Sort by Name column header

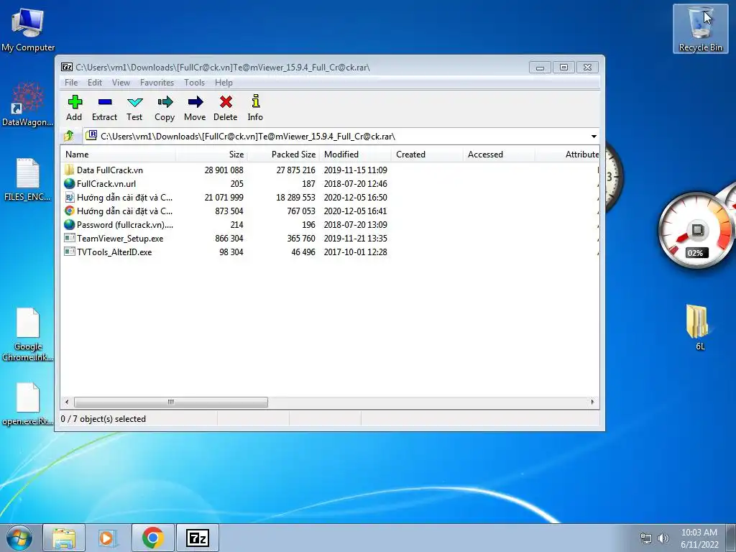(x=119, y=155)
